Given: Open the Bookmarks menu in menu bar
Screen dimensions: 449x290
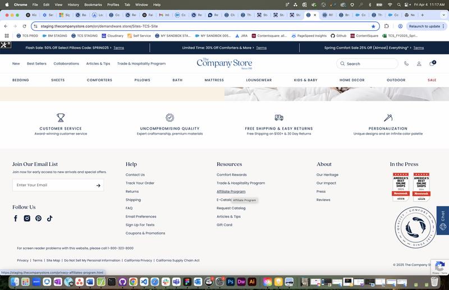Looking at the screenshot, I should [93, 4].
